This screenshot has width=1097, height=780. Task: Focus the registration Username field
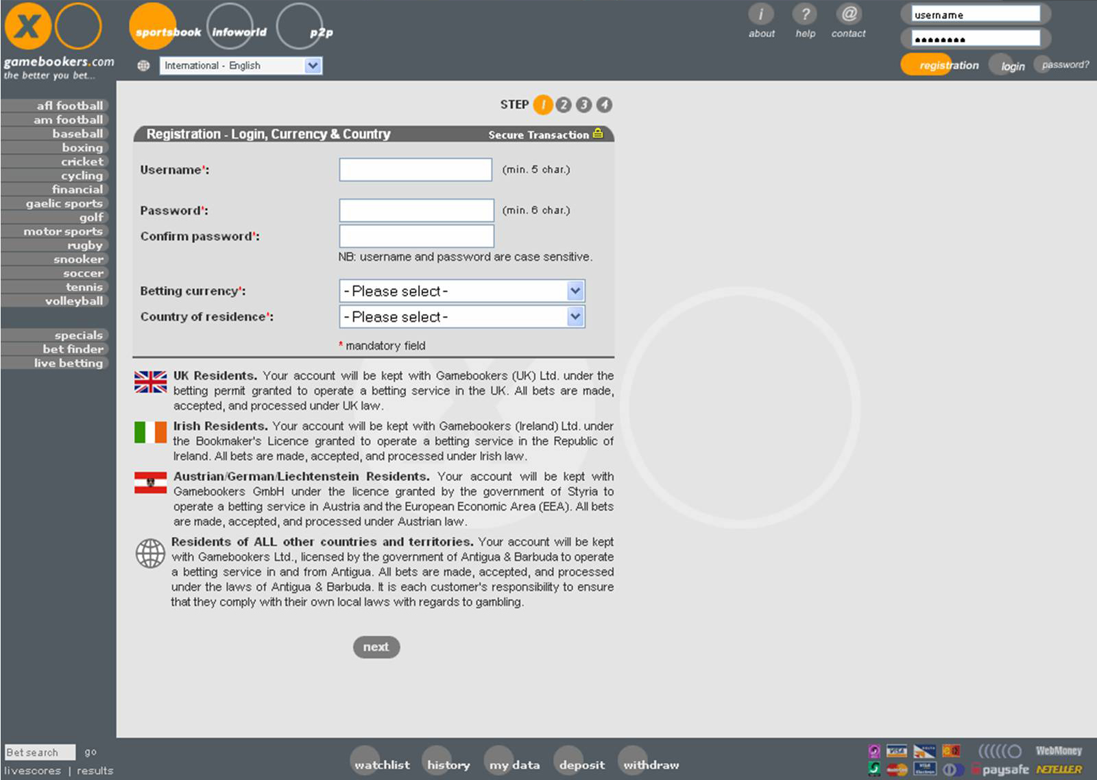pos(415,169)
